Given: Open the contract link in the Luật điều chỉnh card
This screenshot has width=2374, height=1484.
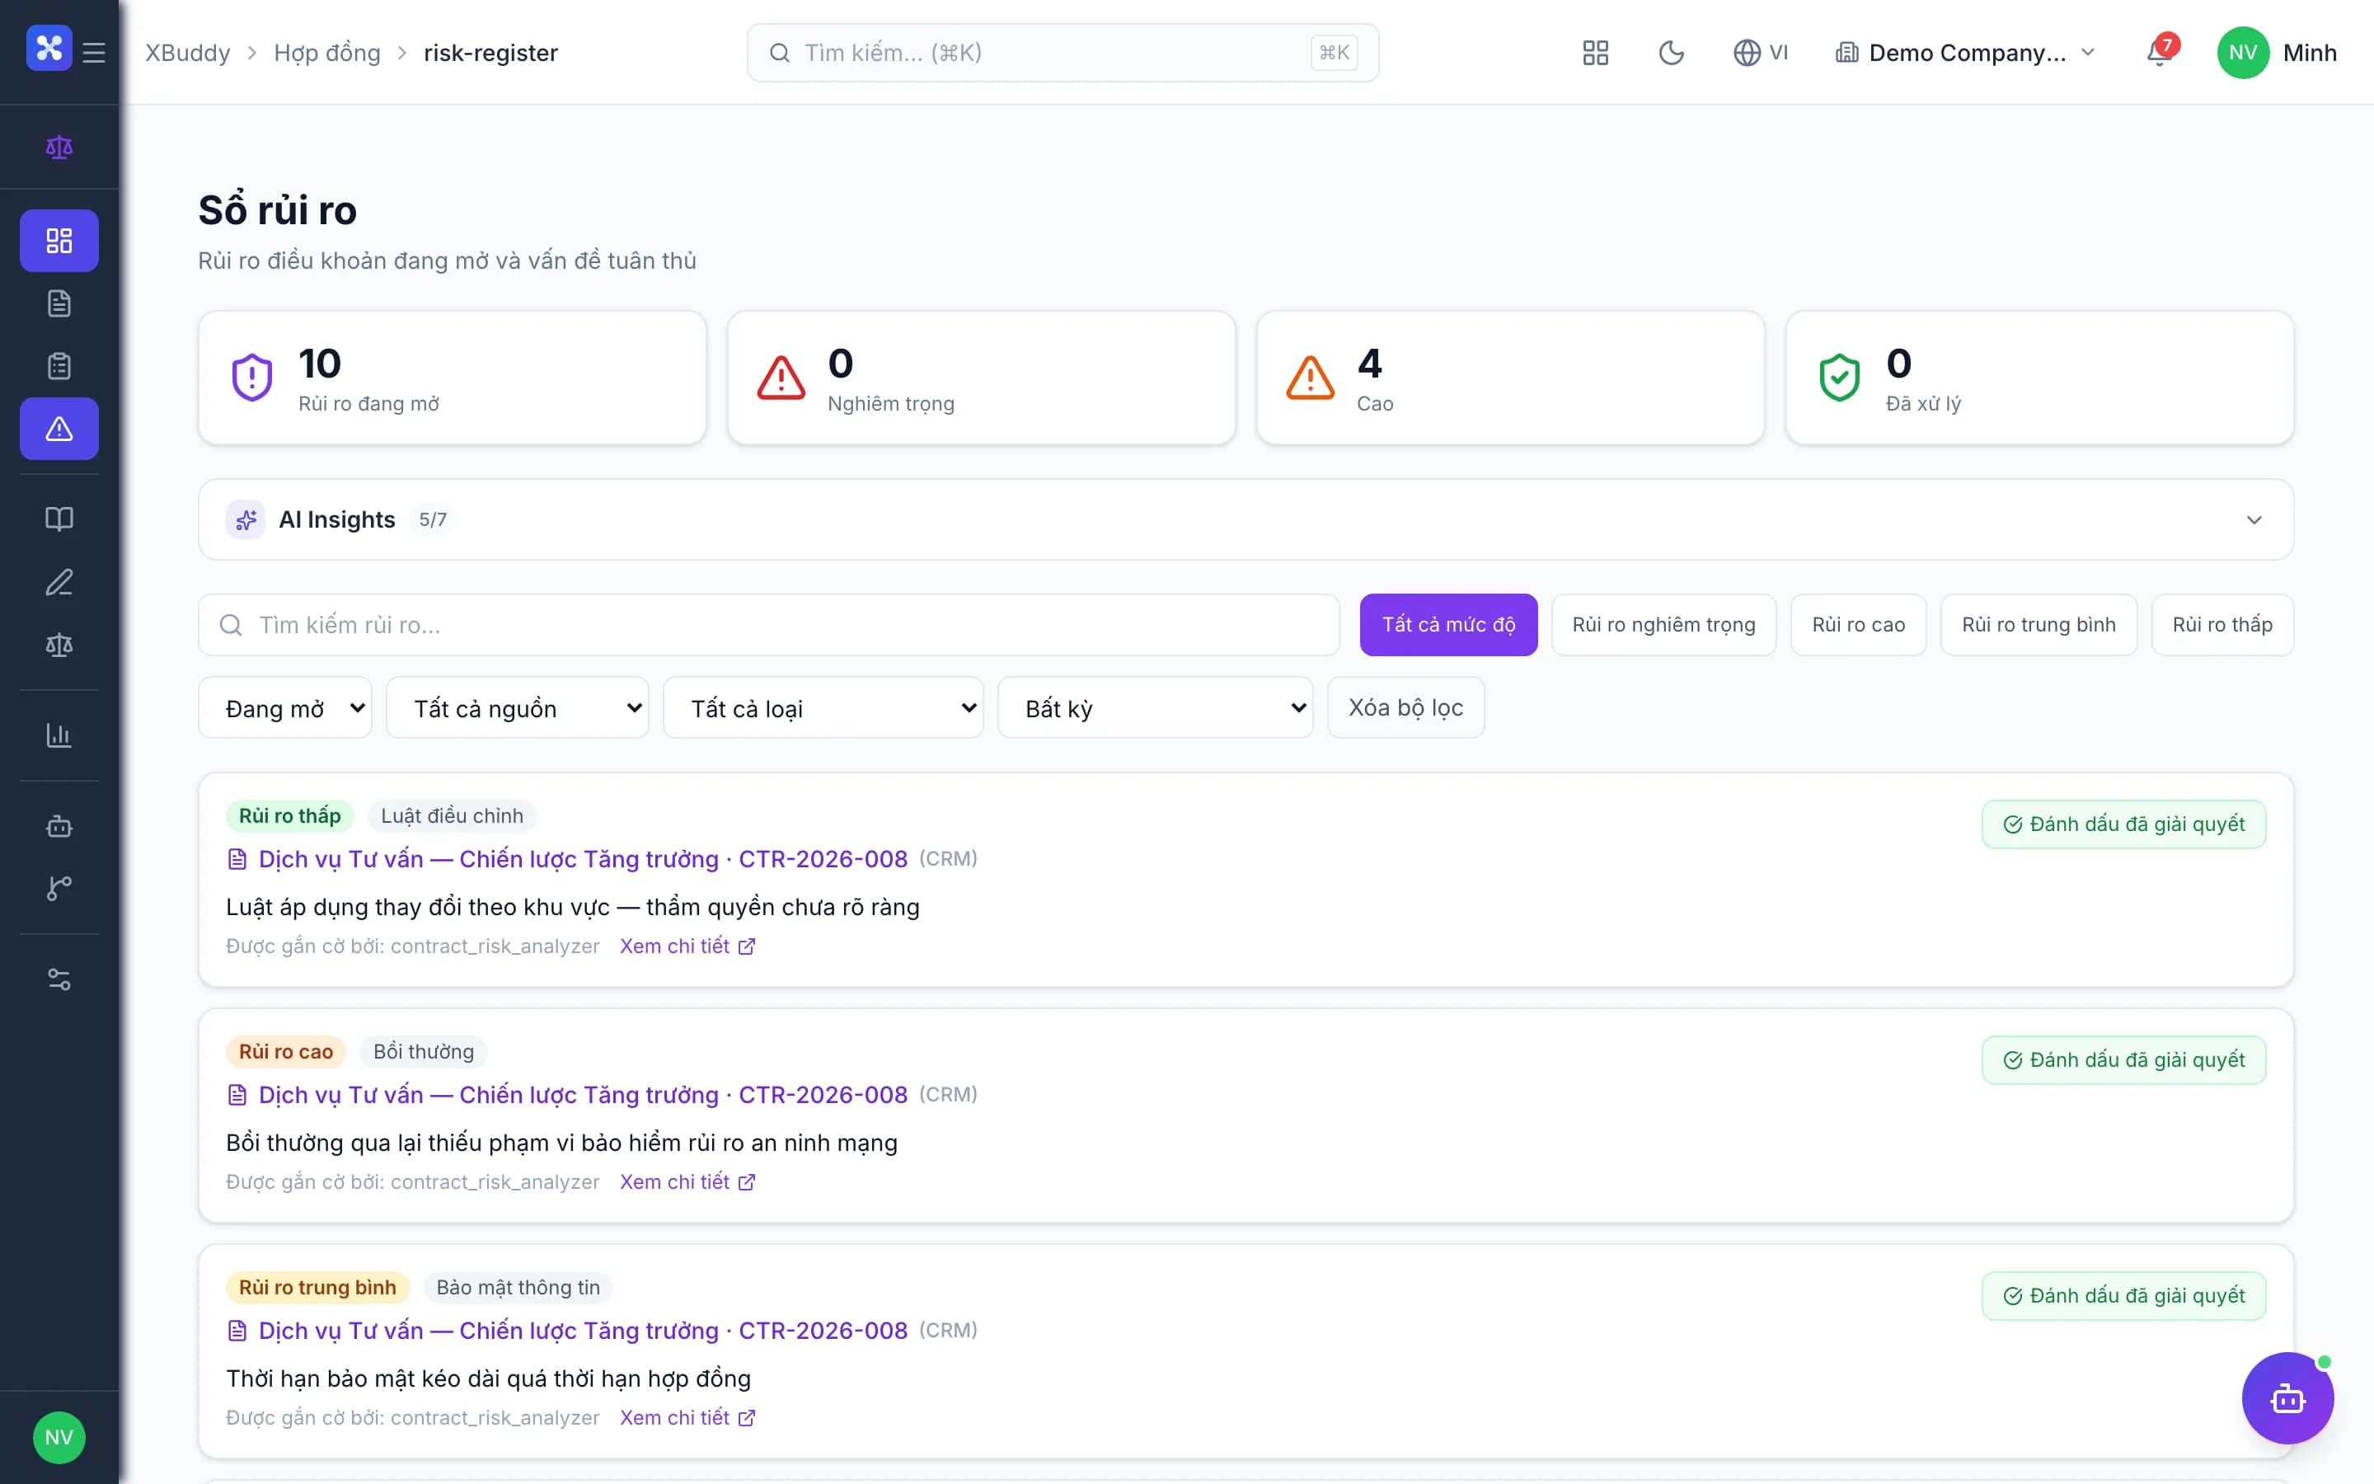Looking at the screenshot, I should coord(583,859).
